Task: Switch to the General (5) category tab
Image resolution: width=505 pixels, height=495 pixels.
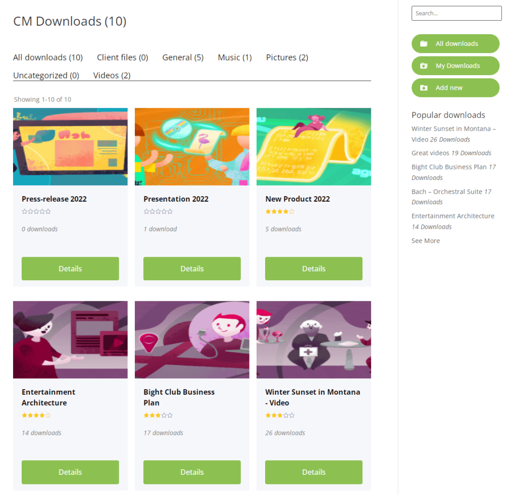Action: pyautogui.click(x=183, y=57)
